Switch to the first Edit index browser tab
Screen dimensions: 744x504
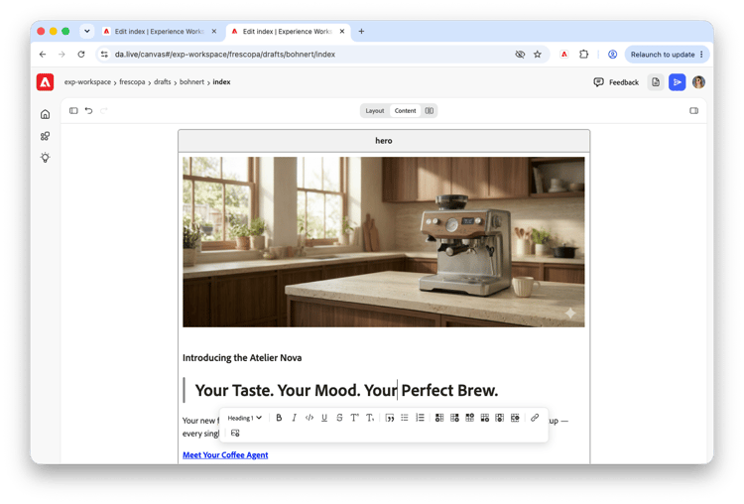[x=160, y=32]
